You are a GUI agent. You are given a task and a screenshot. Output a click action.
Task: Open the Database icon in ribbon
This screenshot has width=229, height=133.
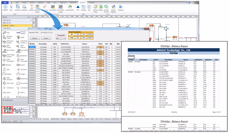(x=25, y=8)
